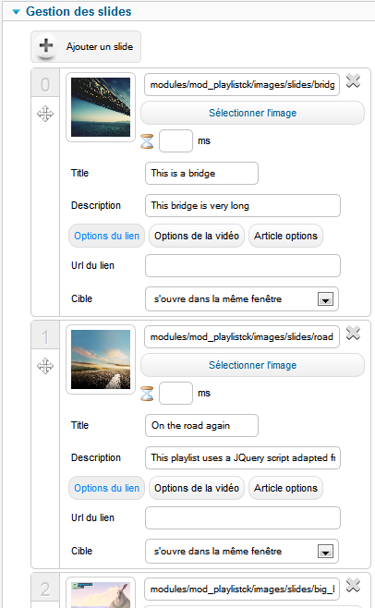Open the Cible dropdown in slide 0
This screenshot has width=375, height=608.
tap(242, 299)
